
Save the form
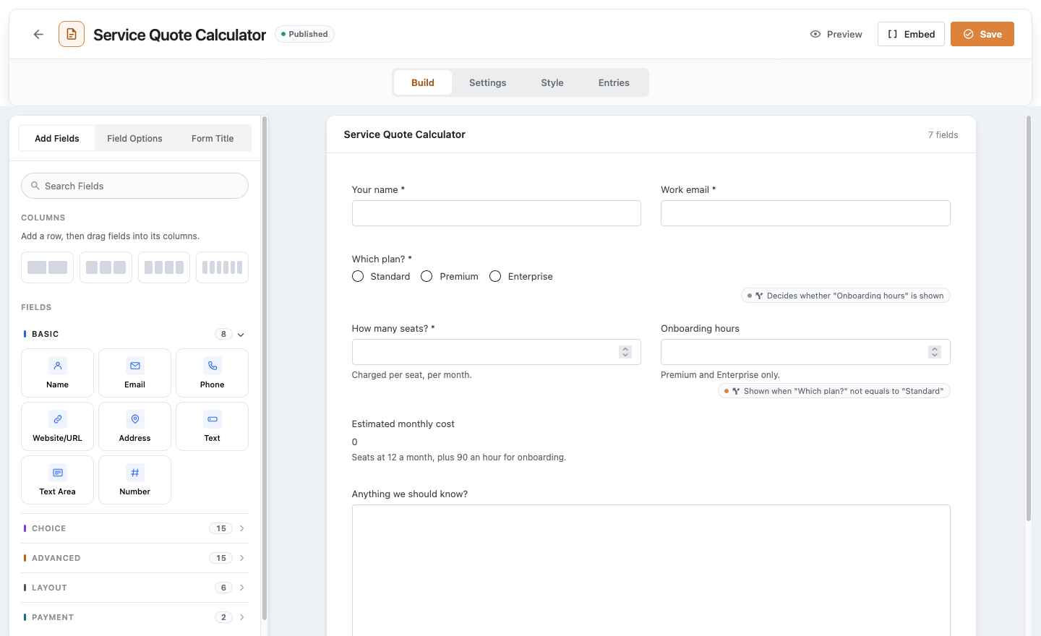[x=982, y=34]
